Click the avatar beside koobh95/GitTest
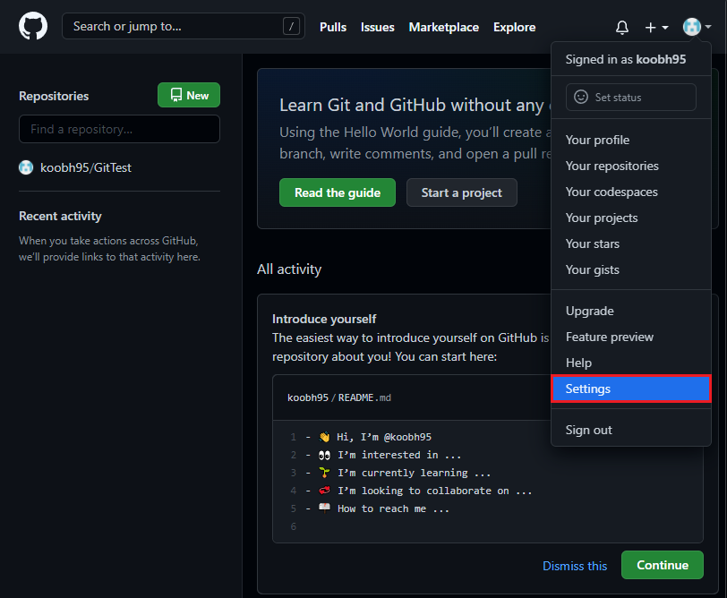 (x=26, y=167)
